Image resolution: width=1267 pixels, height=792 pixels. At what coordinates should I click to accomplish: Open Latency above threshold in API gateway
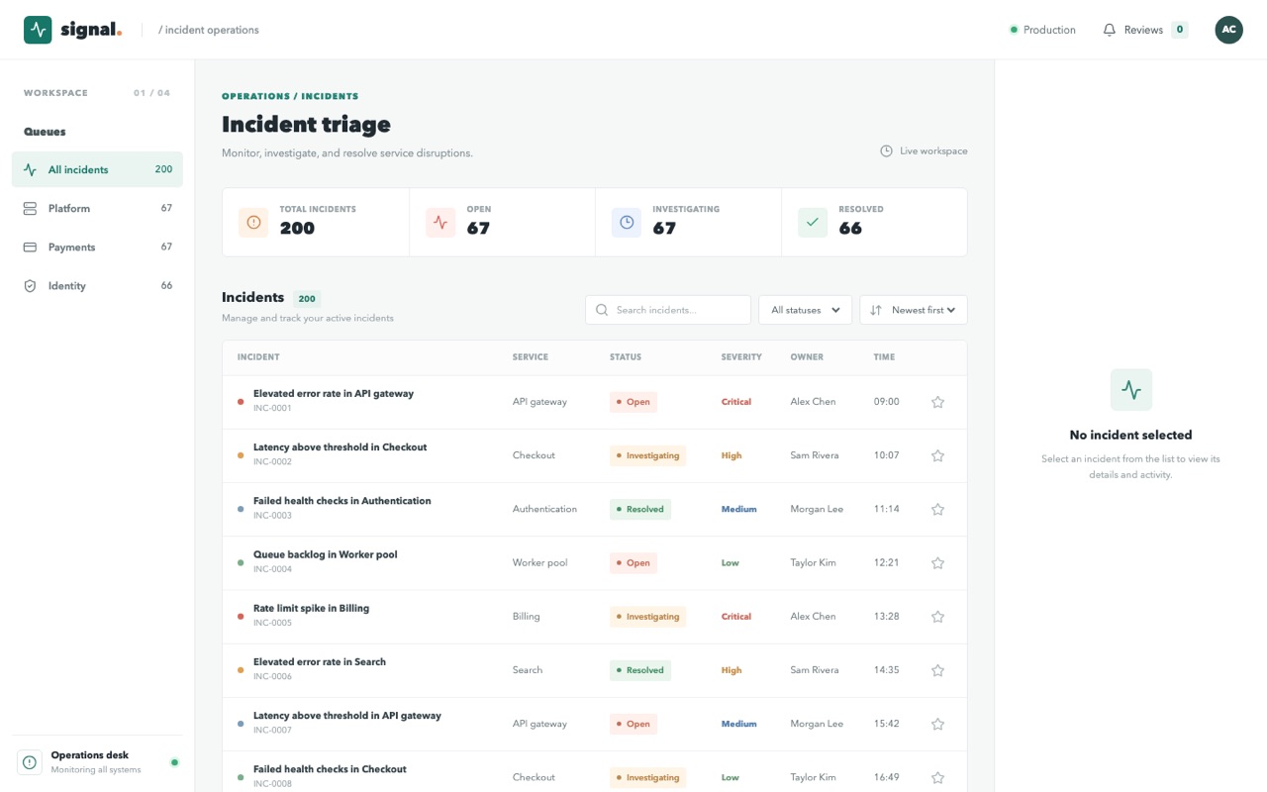(347, 715)
